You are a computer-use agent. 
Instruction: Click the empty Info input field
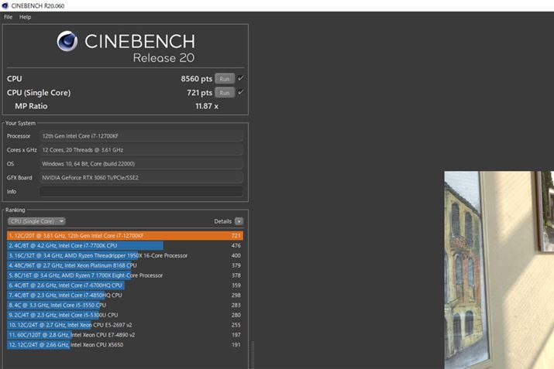coord(141,192)
